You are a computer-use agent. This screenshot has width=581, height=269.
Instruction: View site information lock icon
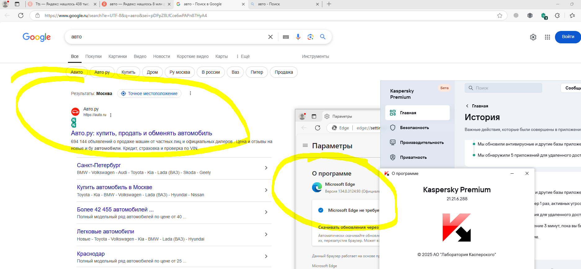click(38, 15)
